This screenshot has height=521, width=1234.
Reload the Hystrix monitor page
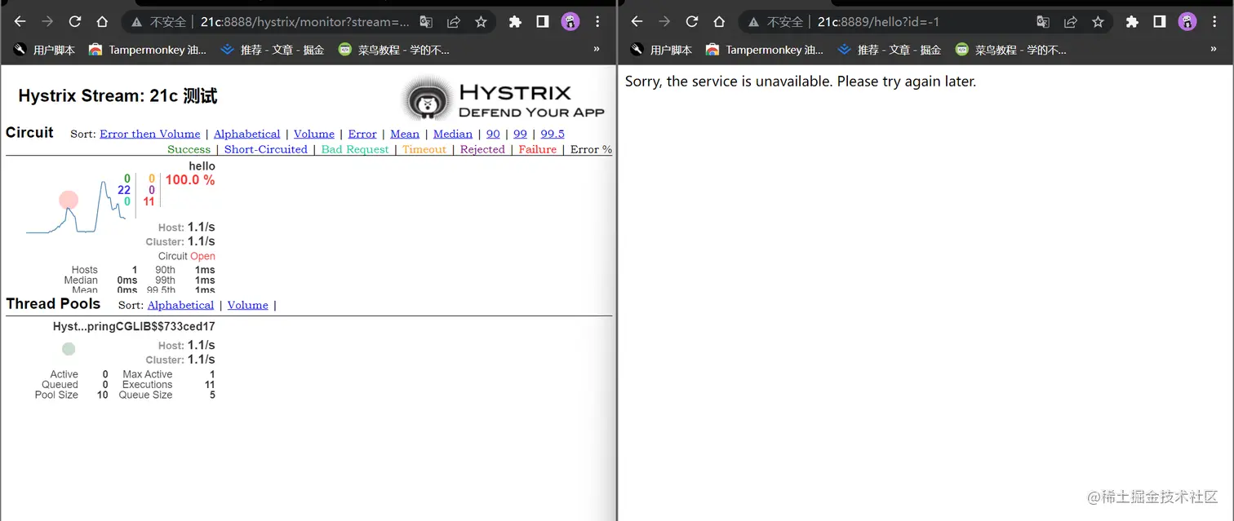pos(75,22)
